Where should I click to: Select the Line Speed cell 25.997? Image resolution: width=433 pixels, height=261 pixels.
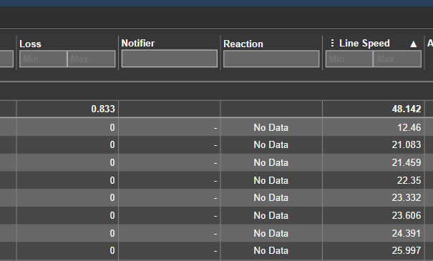(407, 251)
